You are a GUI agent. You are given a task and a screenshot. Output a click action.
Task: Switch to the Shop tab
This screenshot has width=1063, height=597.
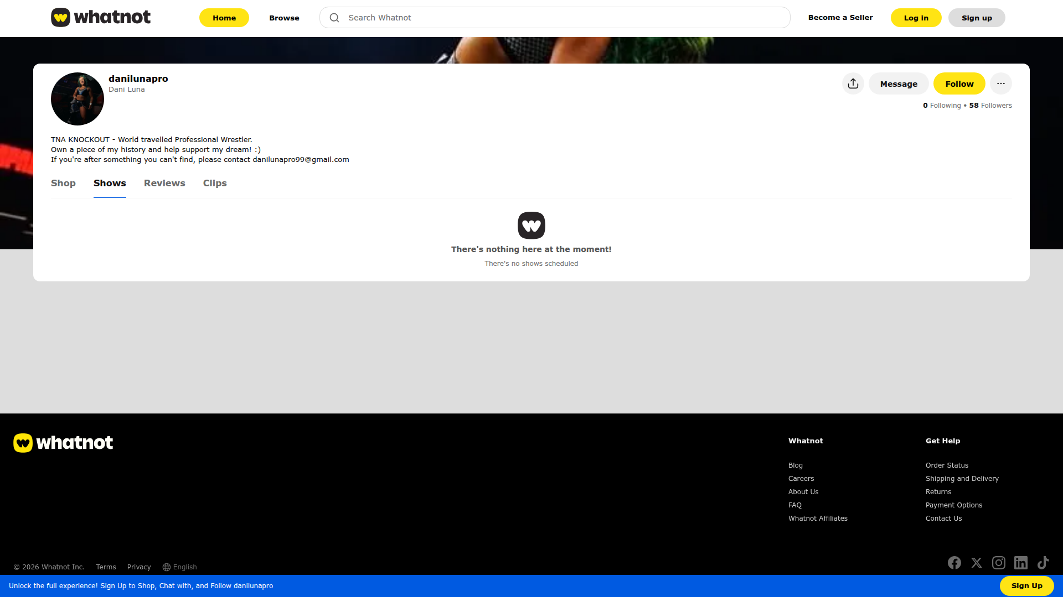(x=63, y=183)
